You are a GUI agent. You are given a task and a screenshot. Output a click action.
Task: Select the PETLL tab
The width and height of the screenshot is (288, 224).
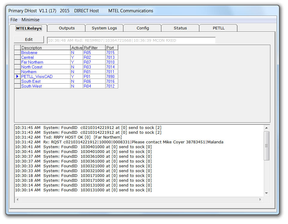click(218, 28)
